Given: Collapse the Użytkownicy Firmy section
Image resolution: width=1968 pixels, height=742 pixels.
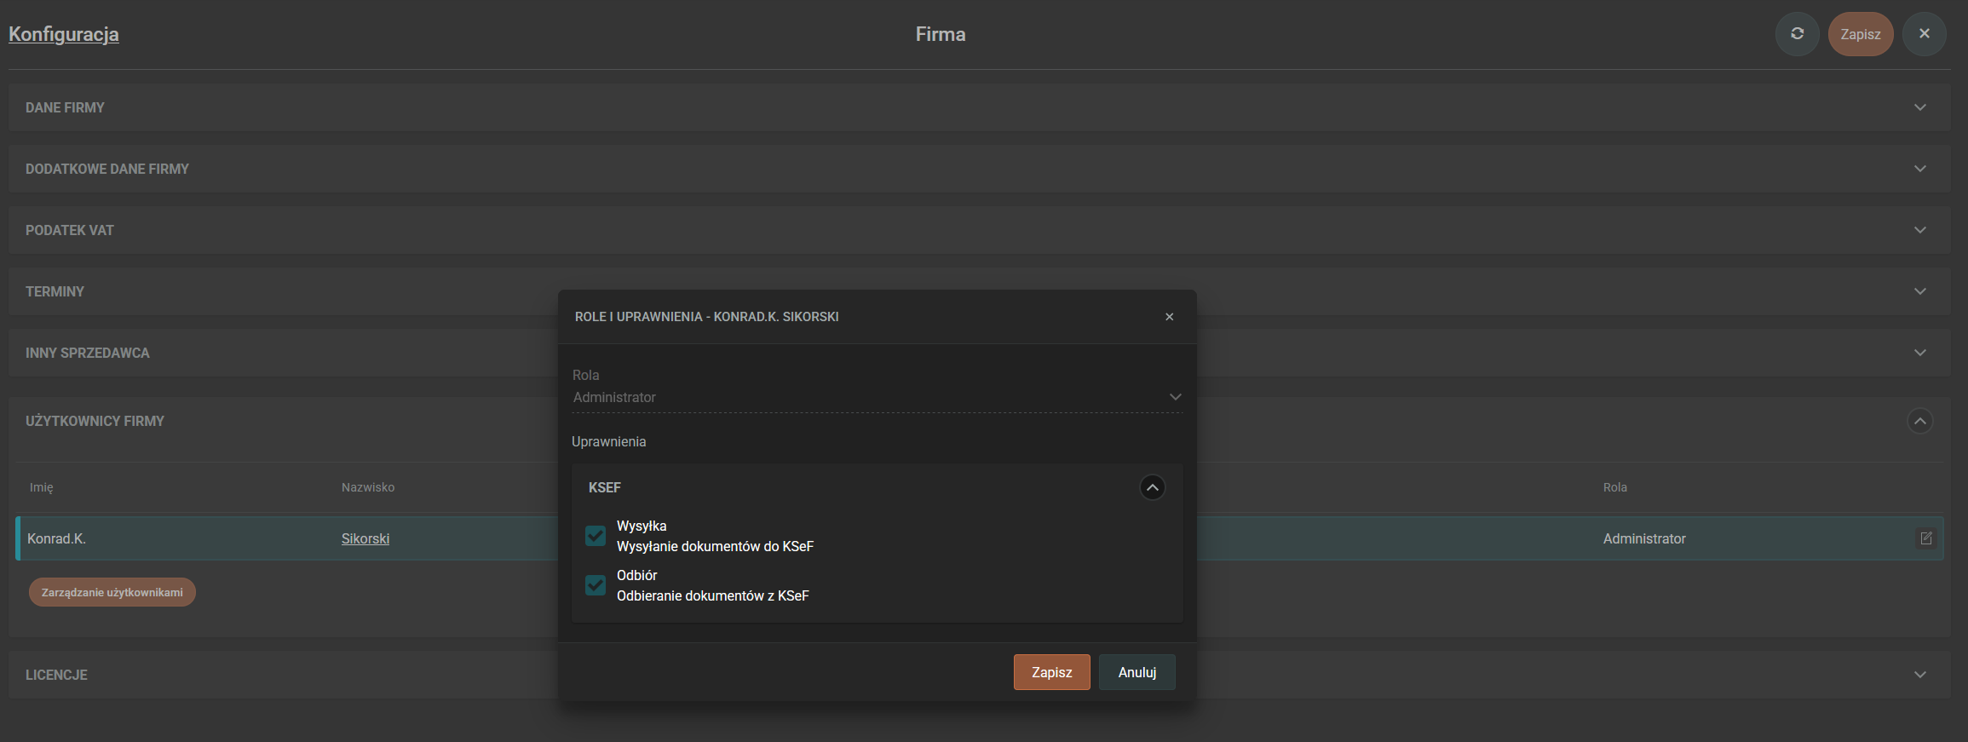Looking at the screenshot, I should pos(1919,421).
